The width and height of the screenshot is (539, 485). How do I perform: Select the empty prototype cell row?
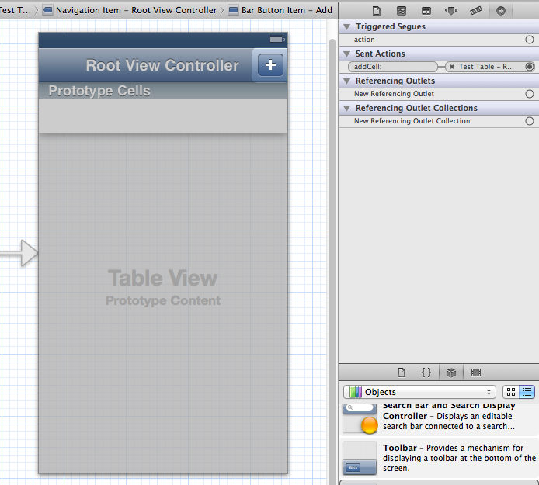163,116
